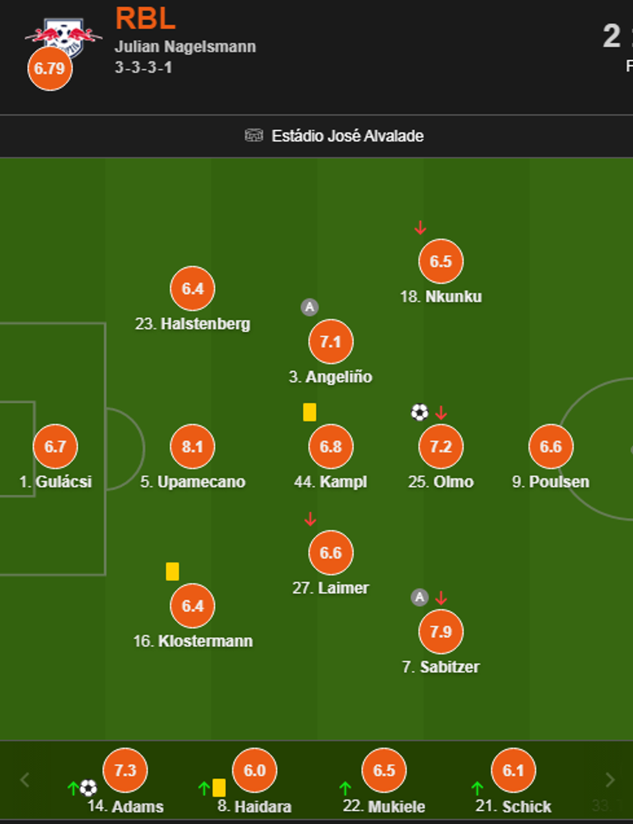This screenshot has width=633, height=824.
Task: Click the goal icon next to Adams
Action: (x=88, y=788)
